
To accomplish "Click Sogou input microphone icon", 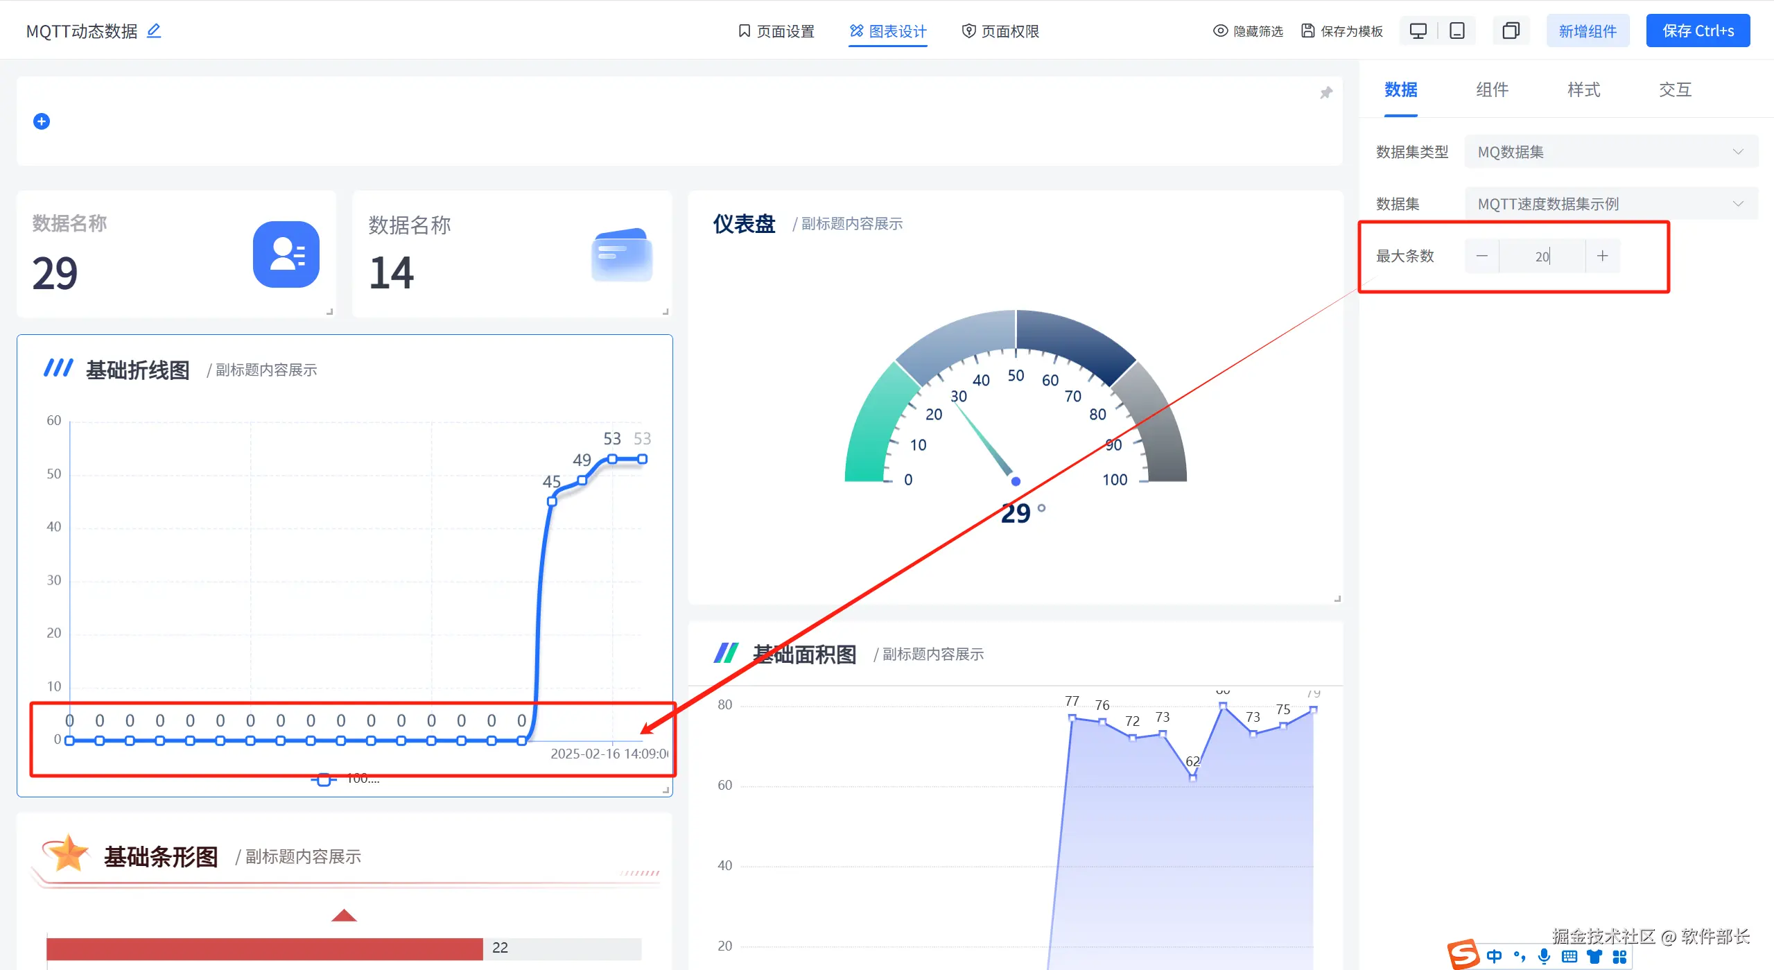I will [x=1544, y=956].
